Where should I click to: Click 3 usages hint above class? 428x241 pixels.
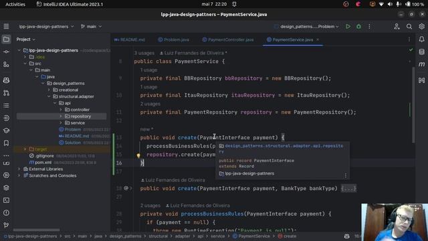coord(144,53)
